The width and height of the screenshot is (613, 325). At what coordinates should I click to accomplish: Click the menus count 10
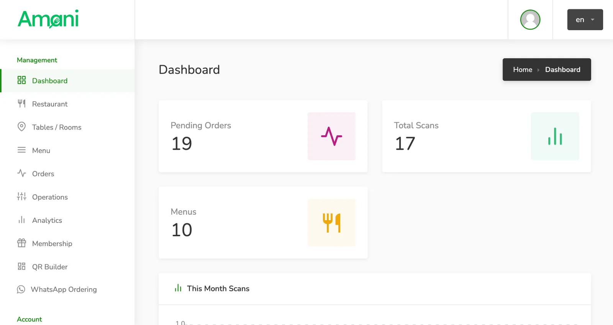point(182,230)
